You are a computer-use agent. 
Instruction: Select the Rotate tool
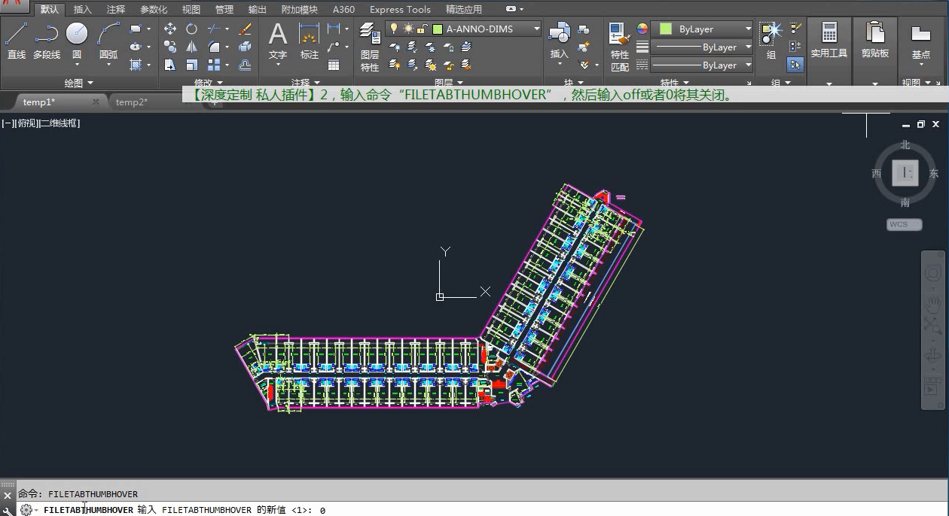[192, 29]
